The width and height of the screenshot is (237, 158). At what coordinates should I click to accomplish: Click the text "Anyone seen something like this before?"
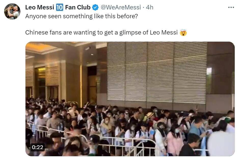point(82,16)
